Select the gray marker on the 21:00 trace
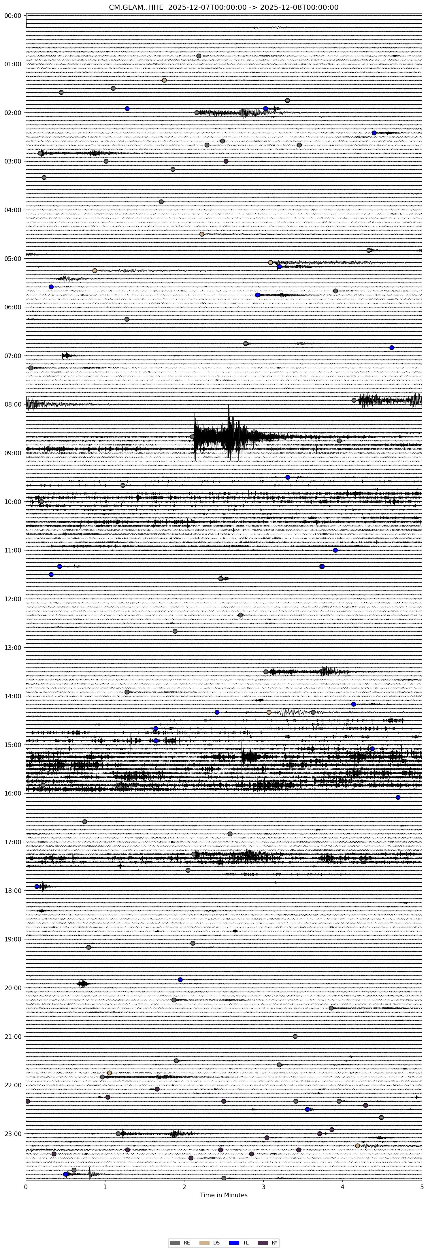 (295, 1036)
